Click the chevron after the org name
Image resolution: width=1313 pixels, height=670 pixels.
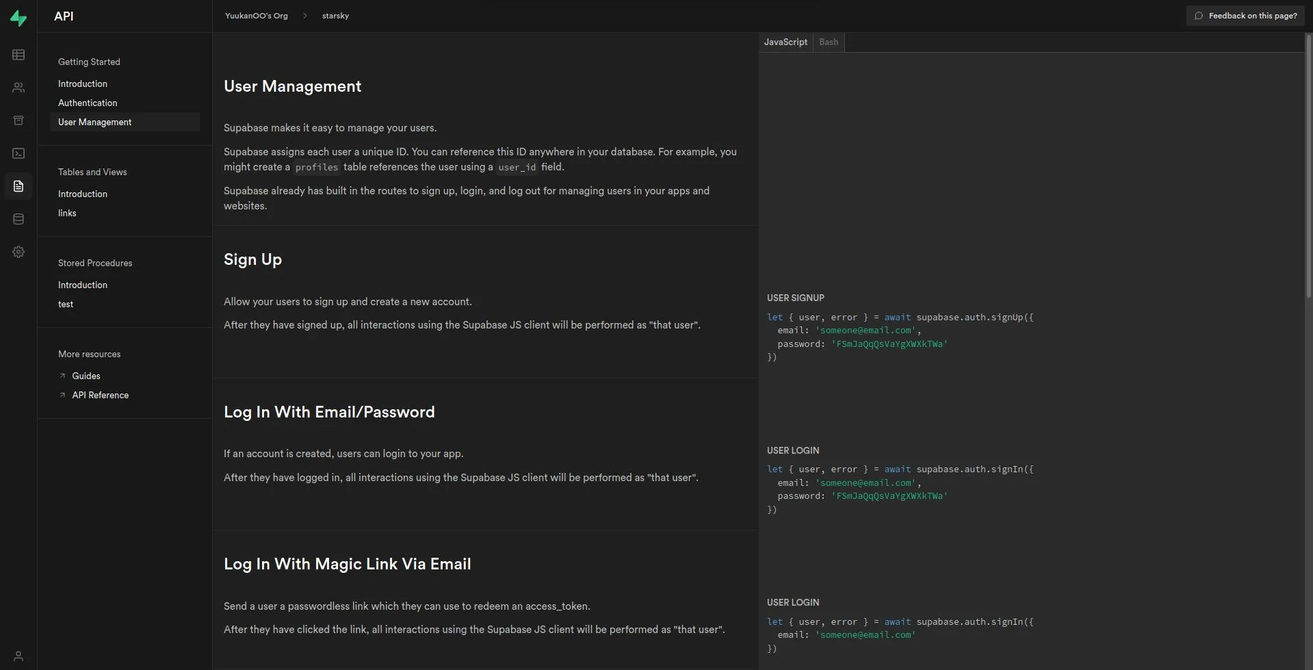click(x=304, y=16)
